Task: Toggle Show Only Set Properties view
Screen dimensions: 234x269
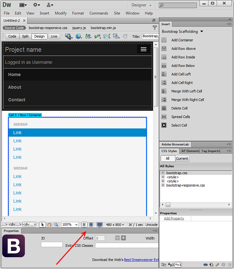Action: click(178, 265)
